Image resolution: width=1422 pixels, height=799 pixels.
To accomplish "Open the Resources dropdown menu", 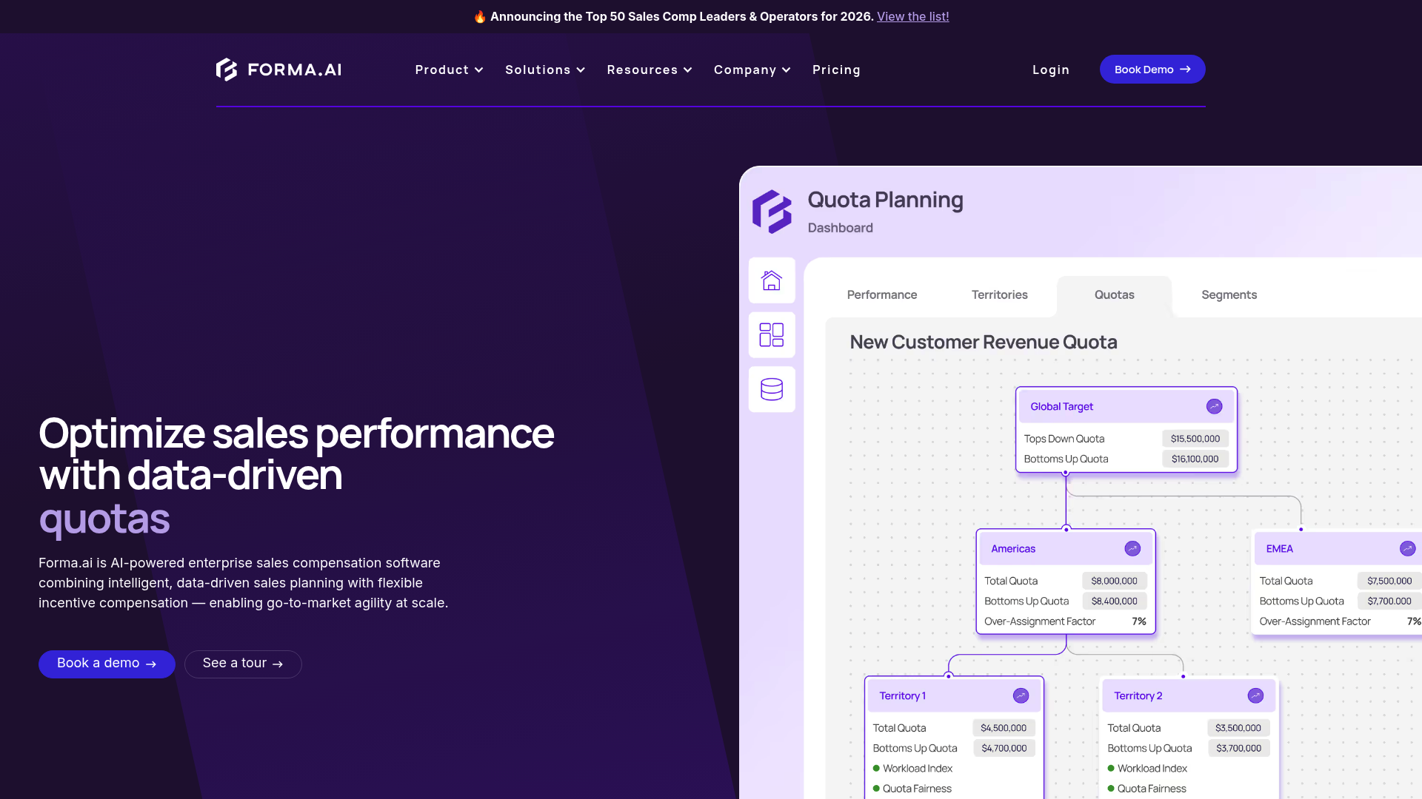I will coord(650,70).
